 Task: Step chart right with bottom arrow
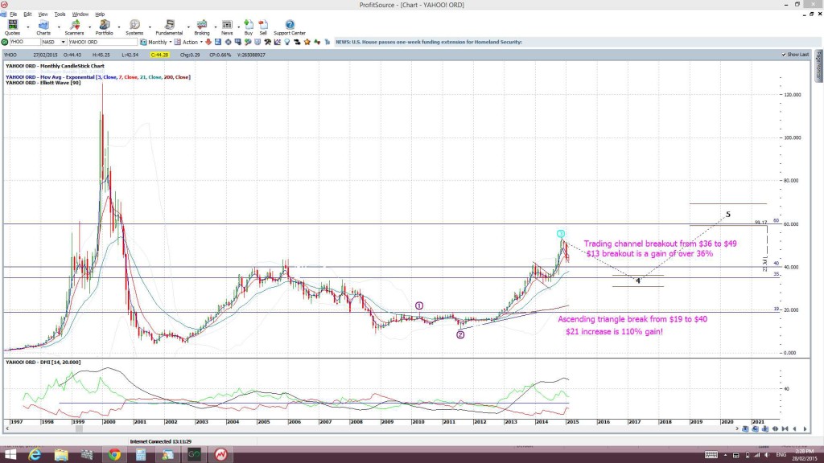[805, 429]
